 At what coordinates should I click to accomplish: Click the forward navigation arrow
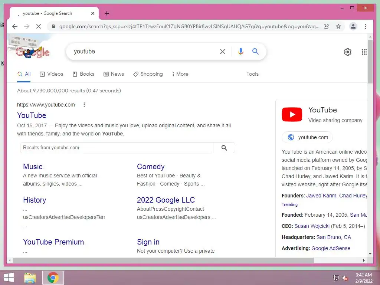27,26
